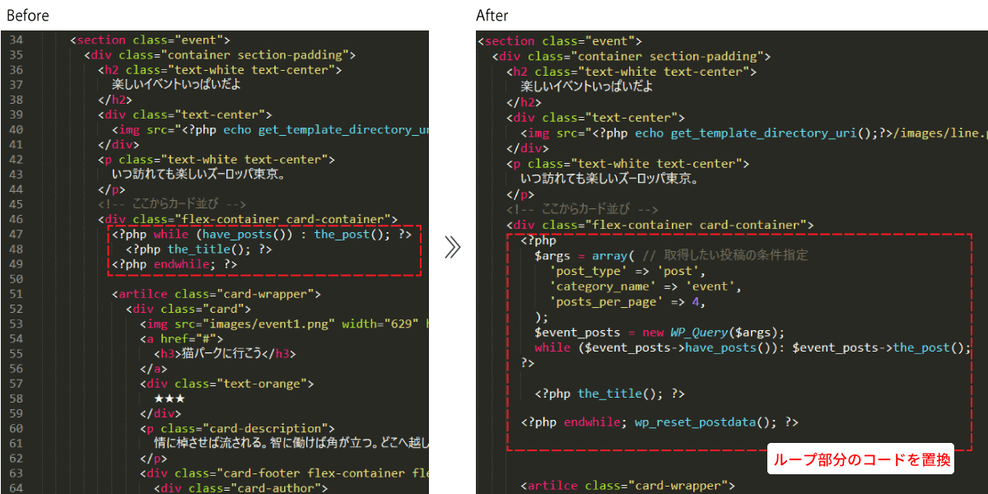The width and height of the screenshot is (988, 494).
Task: Click the flex-container card-container line on Before line 46
Action: click(248, 219)
